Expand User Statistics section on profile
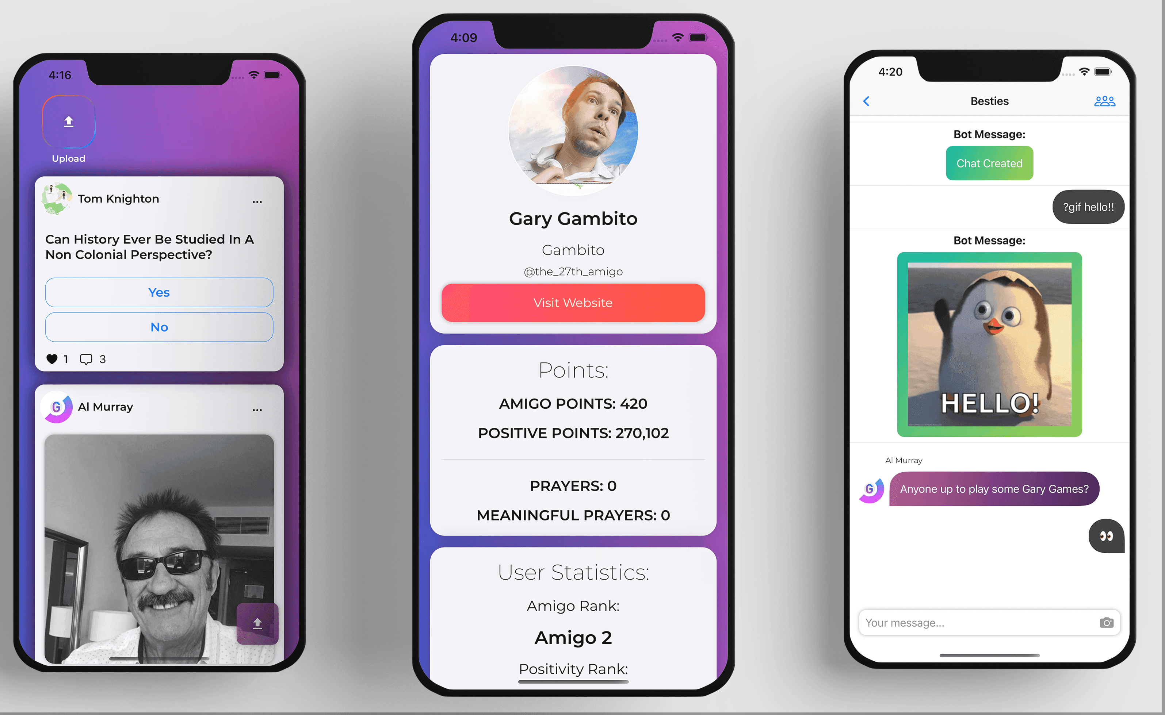The height and width of the screenshot is (715, 1165). point(573,573)
